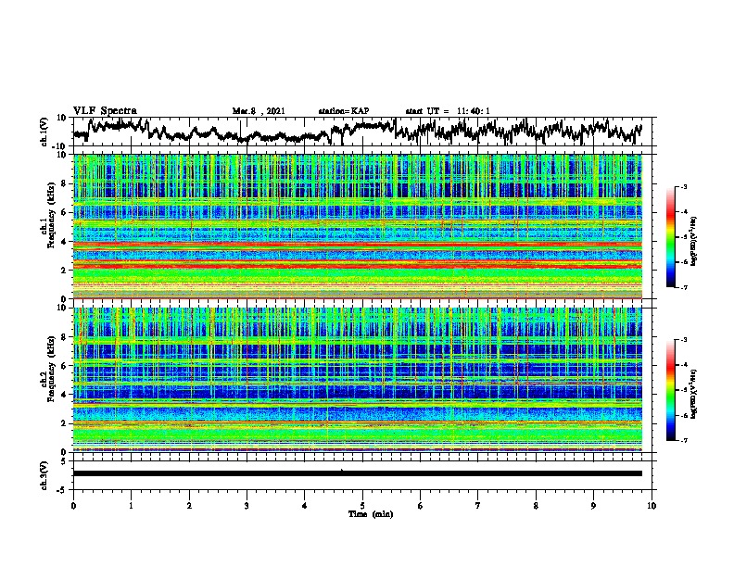Click ch.1 colorbar 'log(PSD)' unit label
This screenshot has width=734, height=567.
pos(694,242)
